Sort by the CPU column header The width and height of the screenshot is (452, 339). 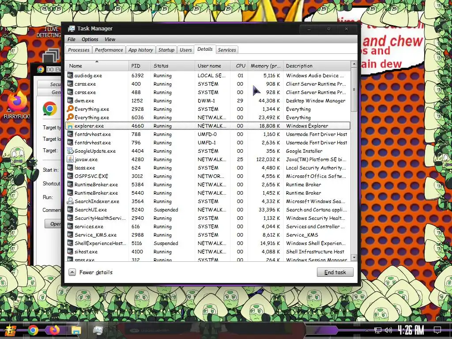coord(239,66)
